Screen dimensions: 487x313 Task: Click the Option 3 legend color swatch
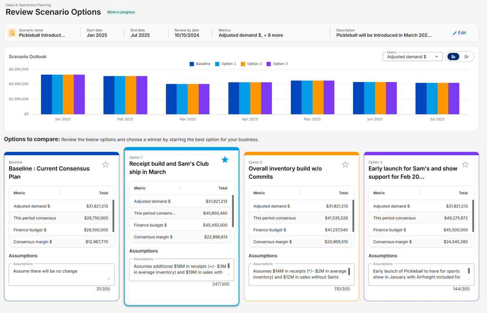tap(269, 64)
